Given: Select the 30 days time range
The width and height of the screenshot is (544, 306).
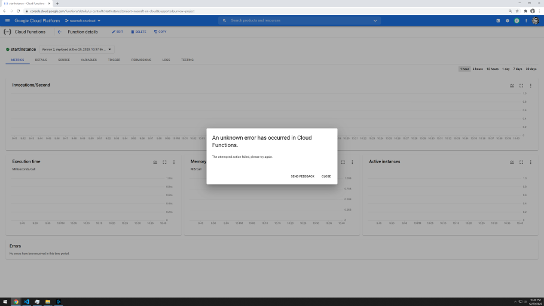Looking at the screenshot, I should tap(531, 69).
